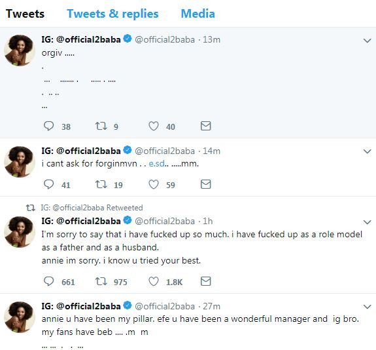Screen dimensions: 376x350
Task: Switch to the Tweets & replies tab
Action: (112, 14)
